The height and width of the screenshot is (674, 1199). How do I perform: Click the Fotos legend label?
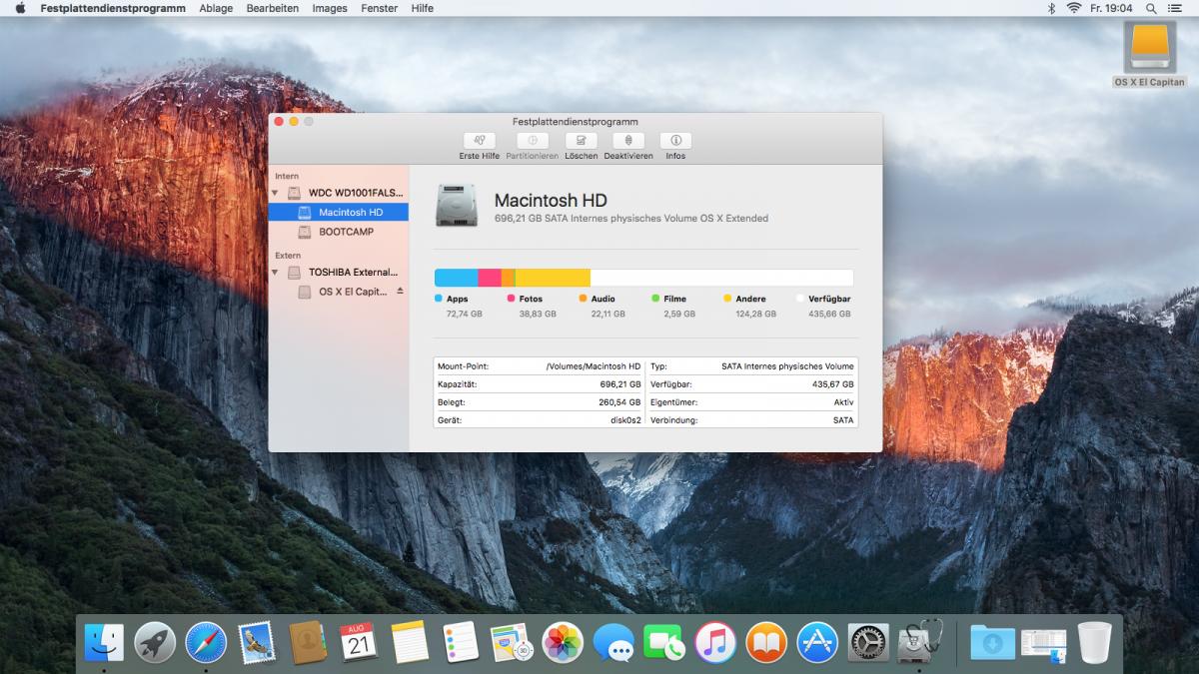(x=531, y=299)
